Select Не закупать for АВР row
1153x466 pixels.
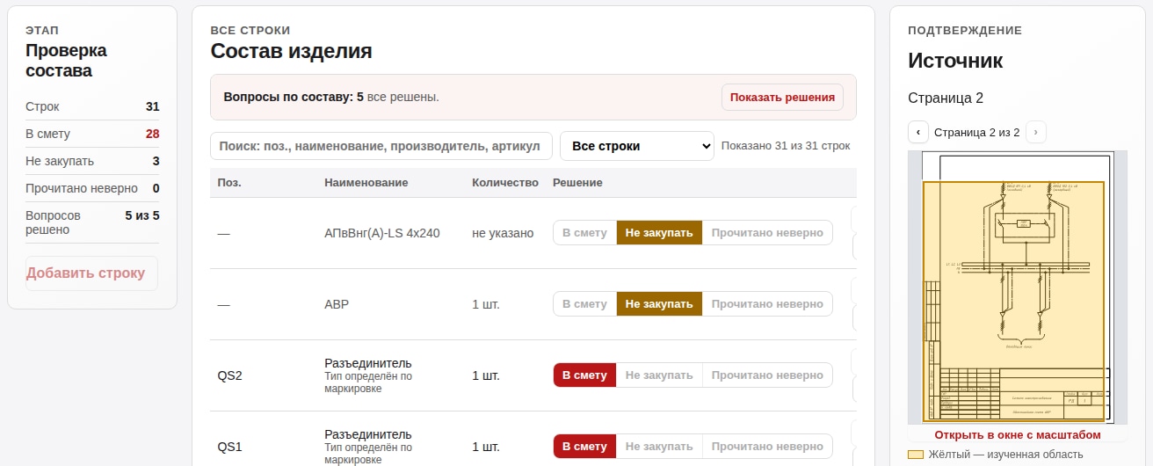click(659, 304)
